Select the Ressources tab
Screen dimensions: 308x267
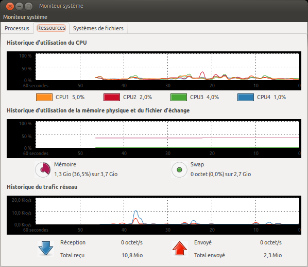click(52, 28)
